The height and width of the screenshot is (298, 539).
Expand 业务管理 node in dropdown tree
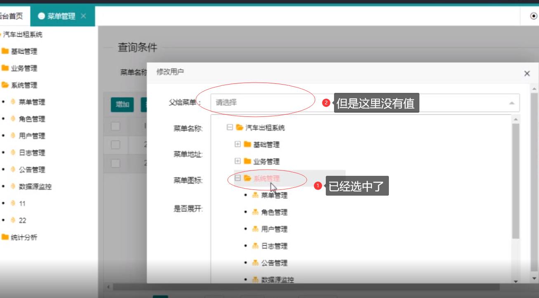[x=238, y=161]
